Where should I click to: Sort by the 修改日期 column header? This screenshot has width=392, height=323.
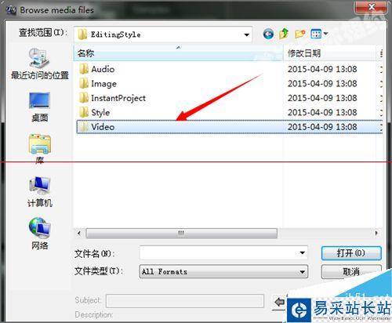(330, 53)
